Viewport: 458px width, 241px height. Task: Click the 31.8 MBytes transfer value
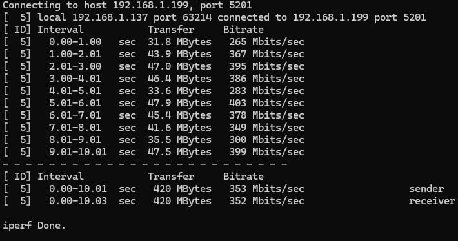tap(179, 42)
